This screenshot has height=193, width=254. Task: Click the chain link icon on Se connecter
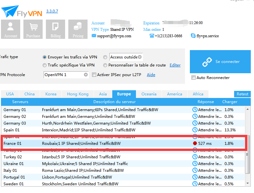(207, 62)
